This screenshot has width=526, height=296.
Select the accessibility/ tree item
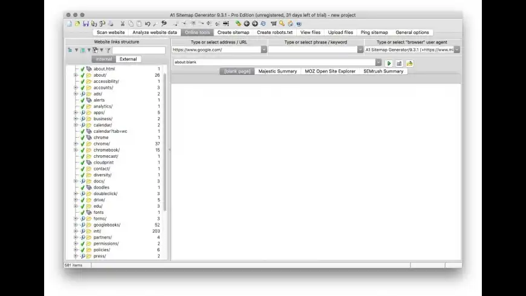pos(106,82)
